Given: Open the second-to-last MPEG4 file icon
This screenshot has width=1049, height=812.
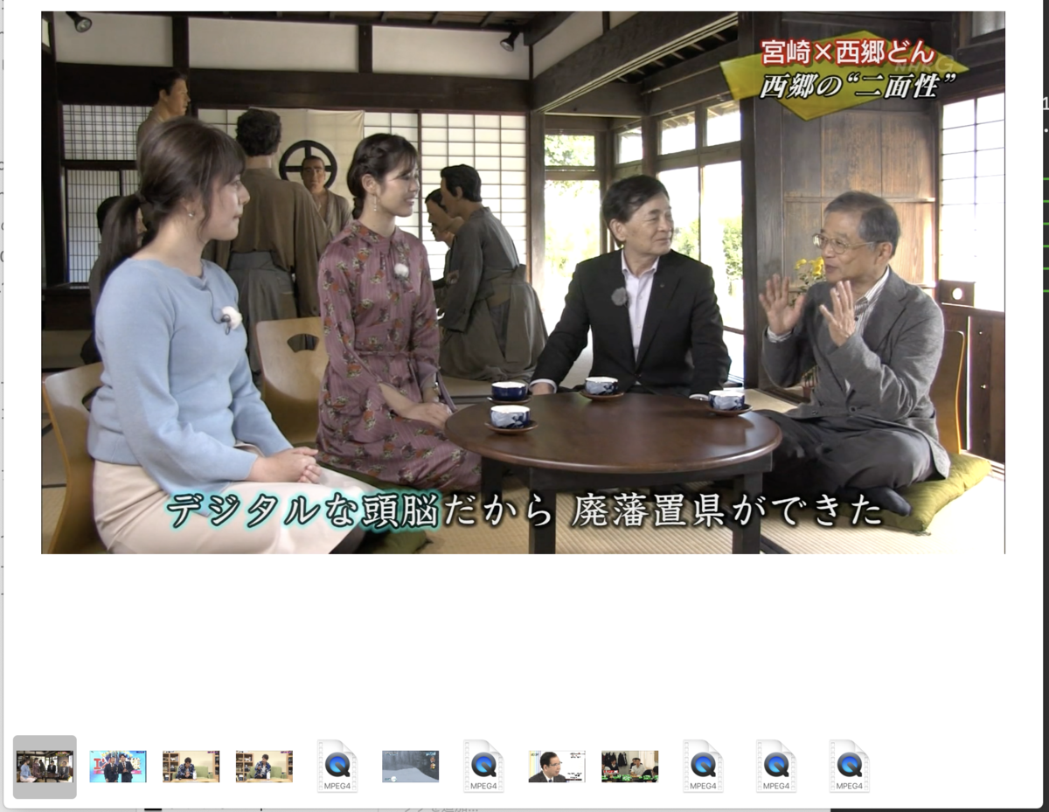Looking at the screenshot, I should pos(777,765).
